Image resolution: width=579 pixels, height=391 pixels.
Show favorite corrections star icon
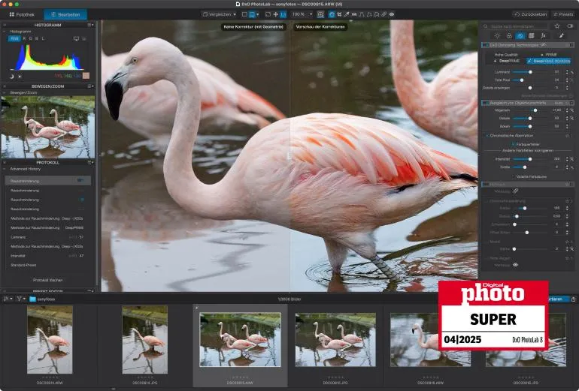(x=557, y=26)
